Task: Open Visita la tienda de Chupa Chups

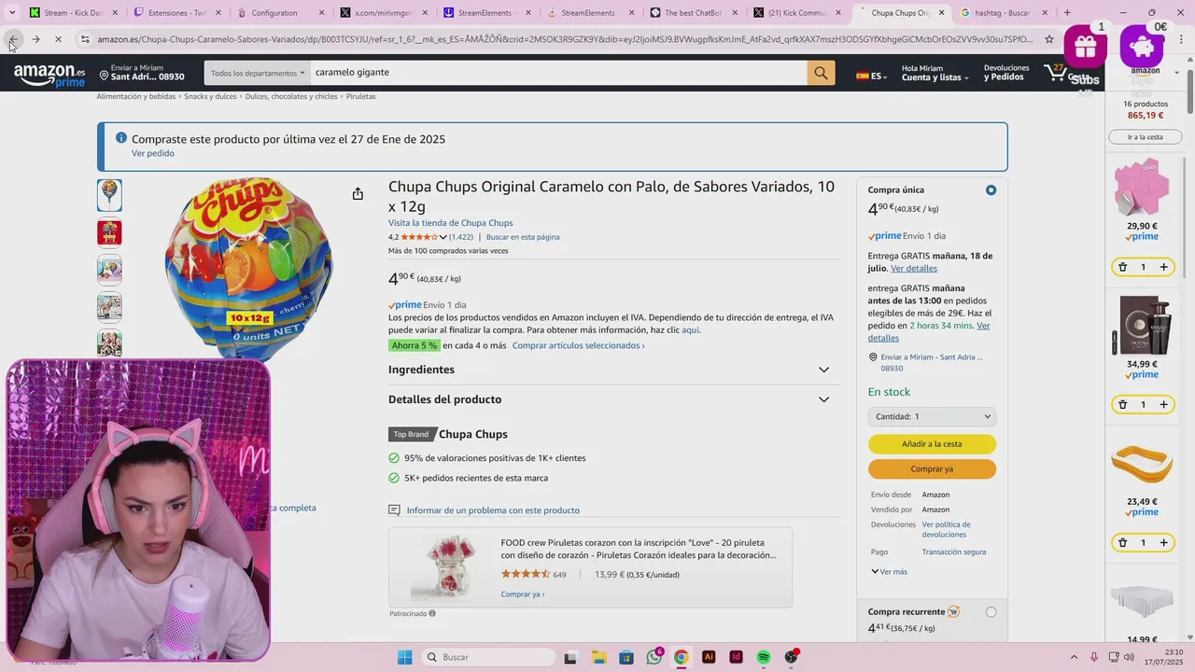Action: [450, 223]
